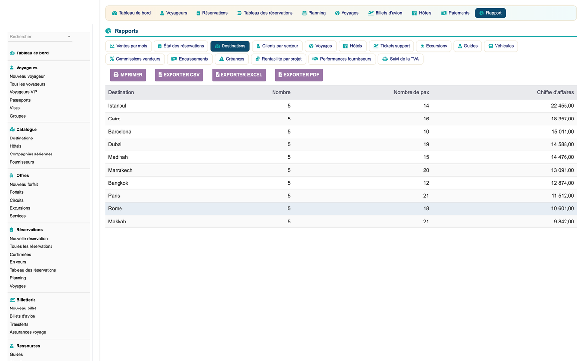
Task: Show the Voyages report button
Action: pos(321,46)
